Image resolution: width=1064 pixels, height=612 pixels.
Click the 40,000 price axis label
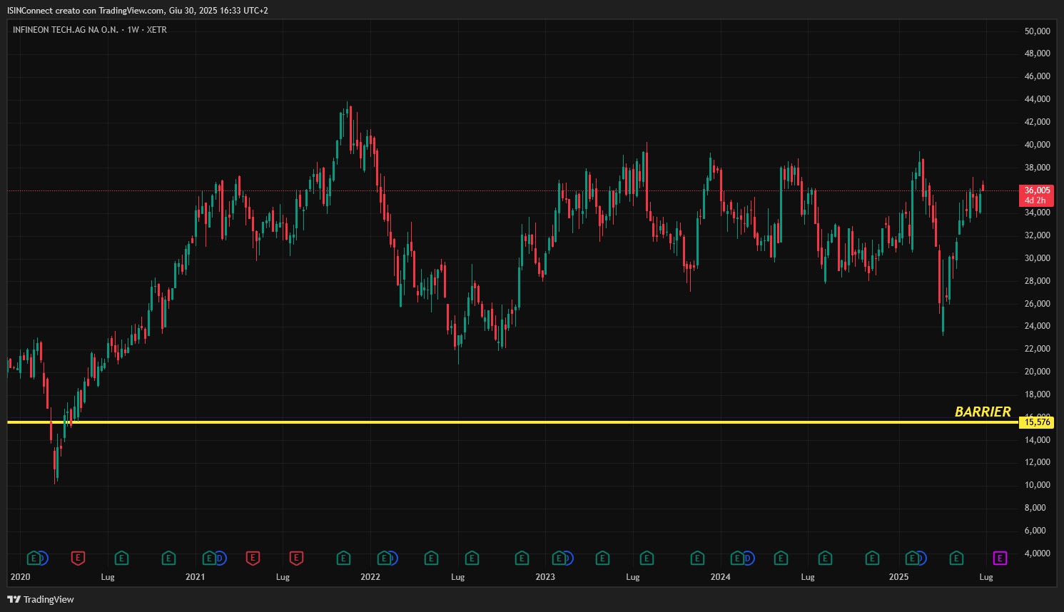pyautogui.click(x=1037, y=145)
